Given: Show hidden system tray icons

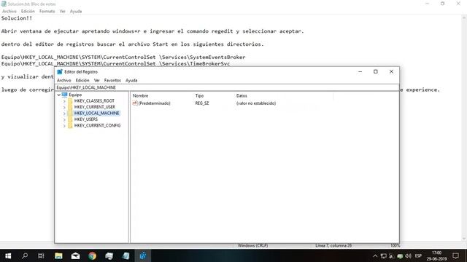Looking at the screenshot, I should pyautogui.click(x=375, y=255).
